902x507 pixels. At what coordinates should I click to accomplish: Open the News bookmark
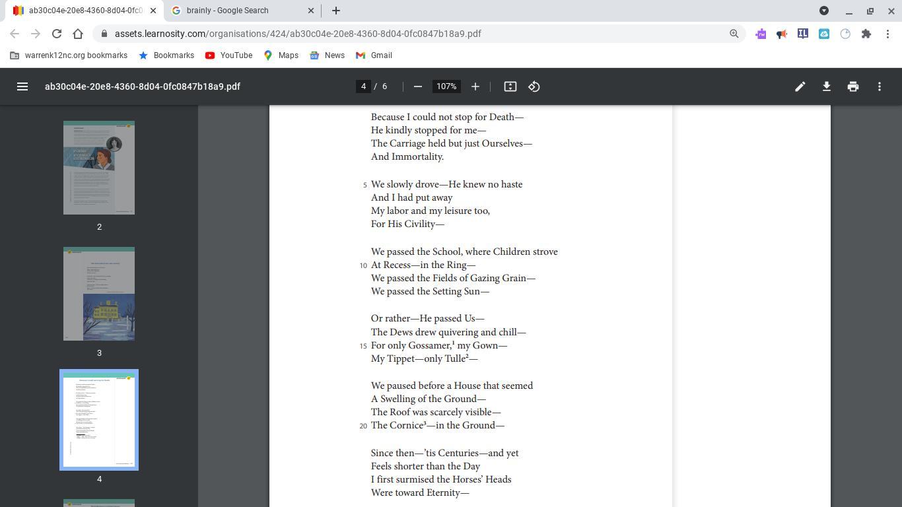click(327, 55)
